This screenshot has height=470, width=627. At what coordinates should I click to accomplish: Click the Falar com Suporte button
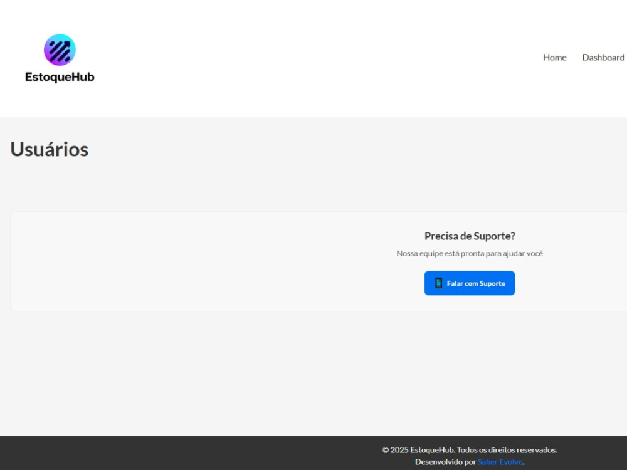tap(470, 283)
